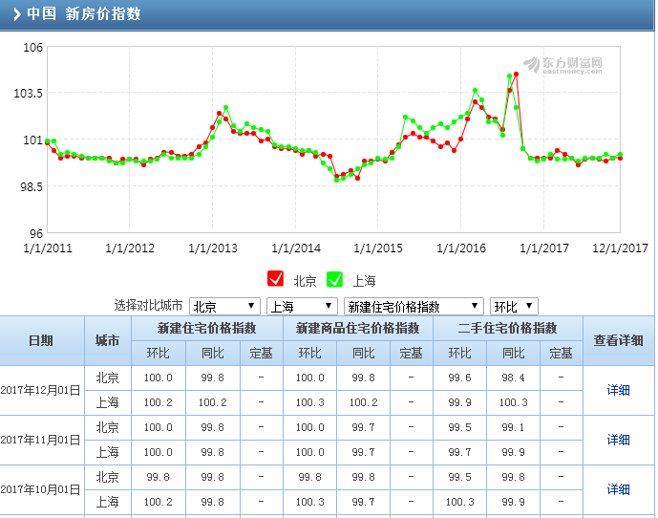The width and height of the screenshot is (658, 518).
Task: Open 详细 link for 2017年11月01日 row
Action: [619, 440]
